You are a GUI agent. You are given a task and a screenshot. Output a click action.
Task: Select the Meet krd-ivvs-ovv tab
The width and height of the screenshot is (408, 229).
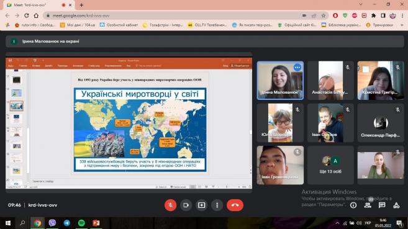click(x=39, y=5)
